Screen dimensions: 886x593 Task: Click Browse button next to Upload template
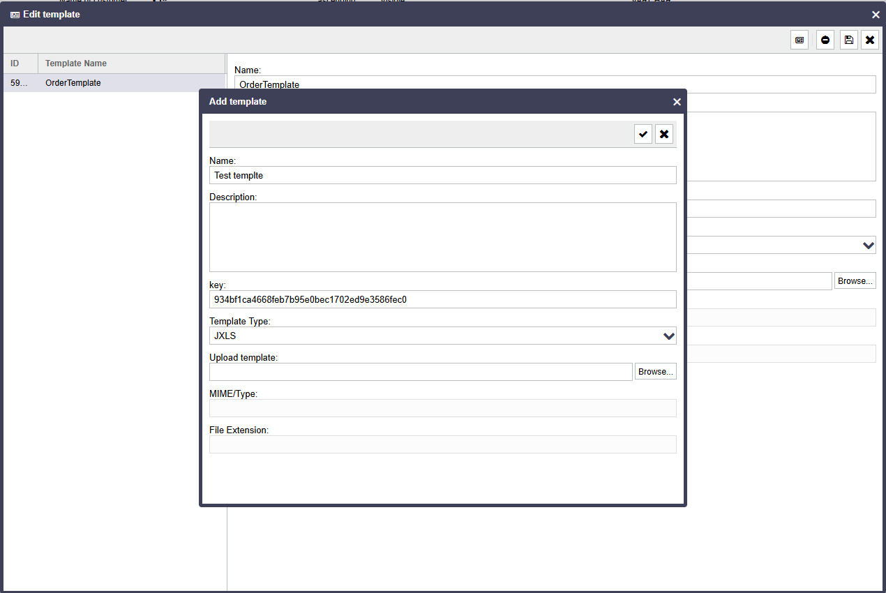[655, 372]
